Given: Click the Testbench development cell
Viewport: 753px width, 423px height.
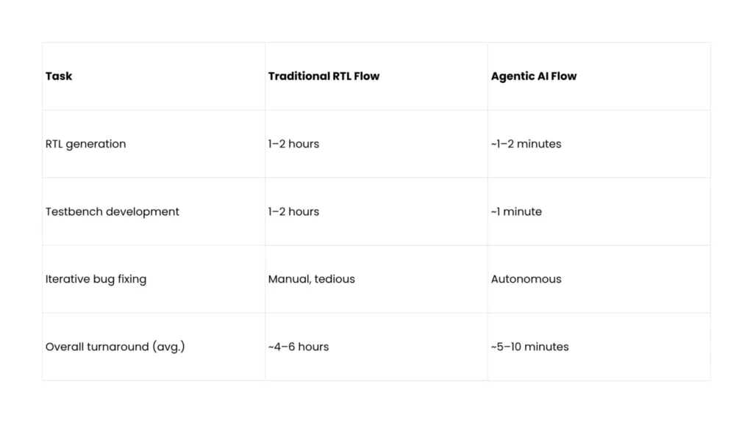Looking at the screenshot, I should click(x=154, y=211).
